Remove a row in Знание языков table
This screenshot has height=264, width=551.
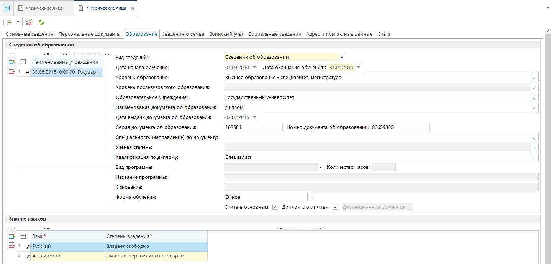[x=11, y=245]
